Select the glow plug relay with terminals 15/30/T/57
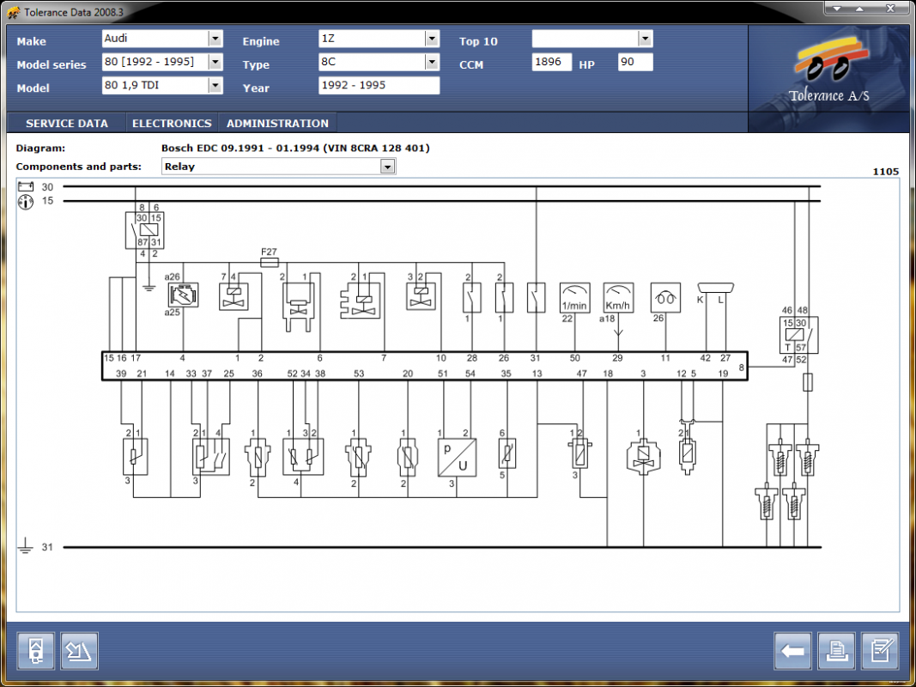 pyautogui.click(x=798, y=335)
